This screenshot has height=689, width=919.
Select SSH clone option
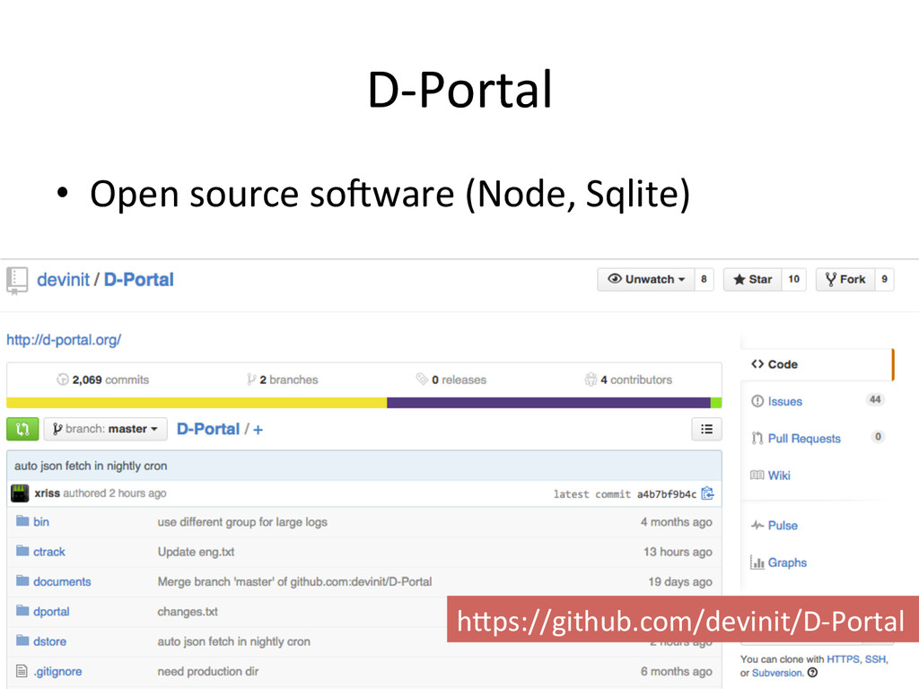coord(875,659)
